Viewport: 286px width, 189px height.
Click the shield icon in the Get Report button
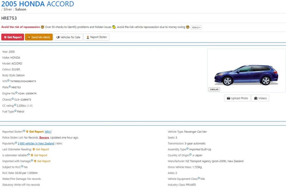tap(5, 37)
